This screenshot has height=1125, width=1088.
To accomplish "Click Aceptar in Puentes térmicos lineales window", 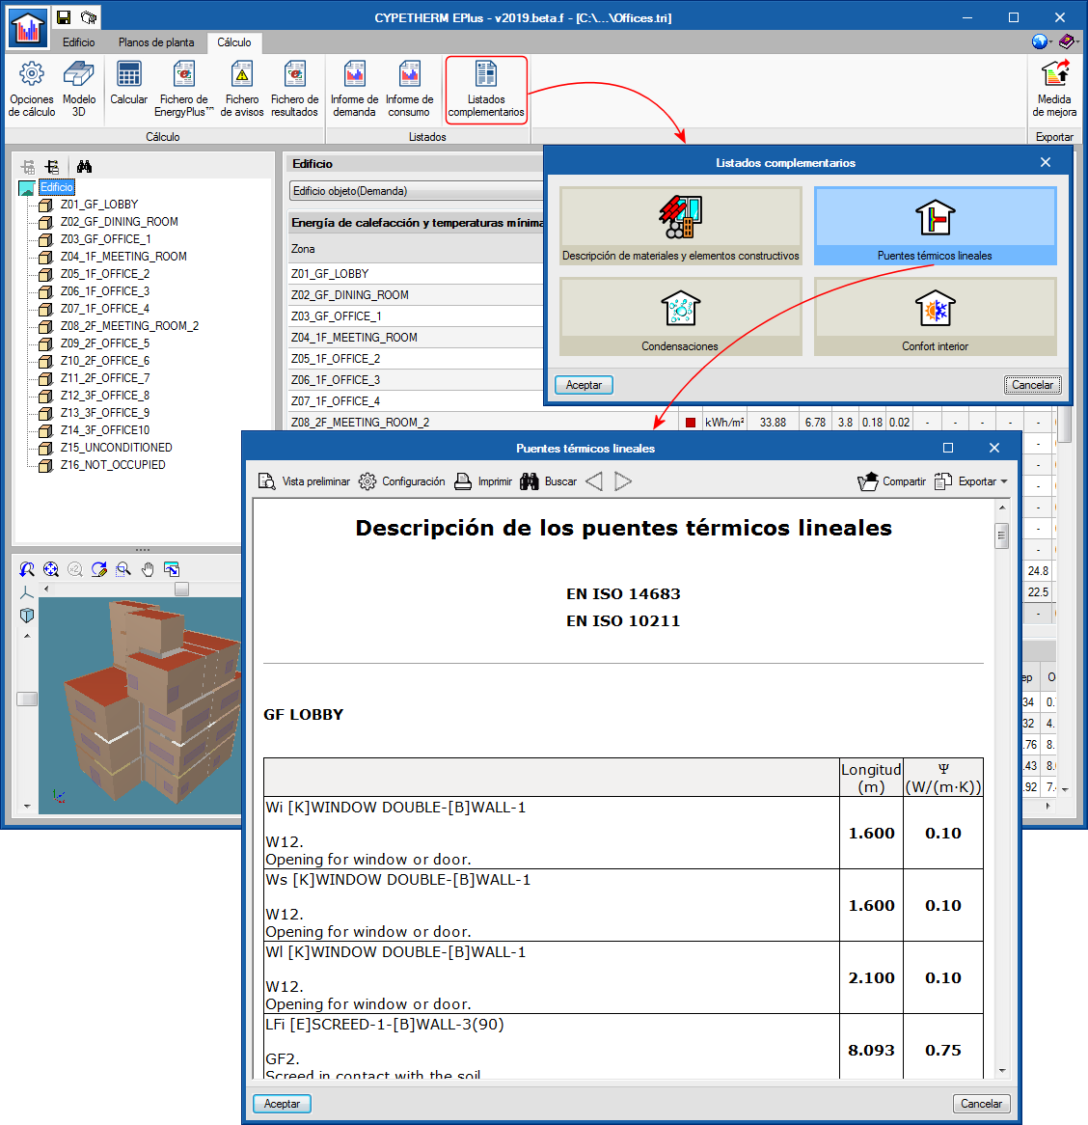I will tap(282, 1104).
